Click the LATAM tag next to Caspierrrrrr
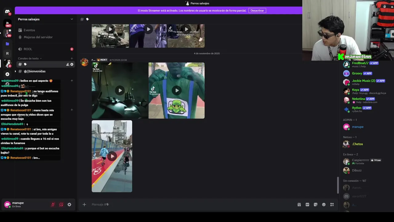The height and width of the screenshot is (222, 394). 376,160
